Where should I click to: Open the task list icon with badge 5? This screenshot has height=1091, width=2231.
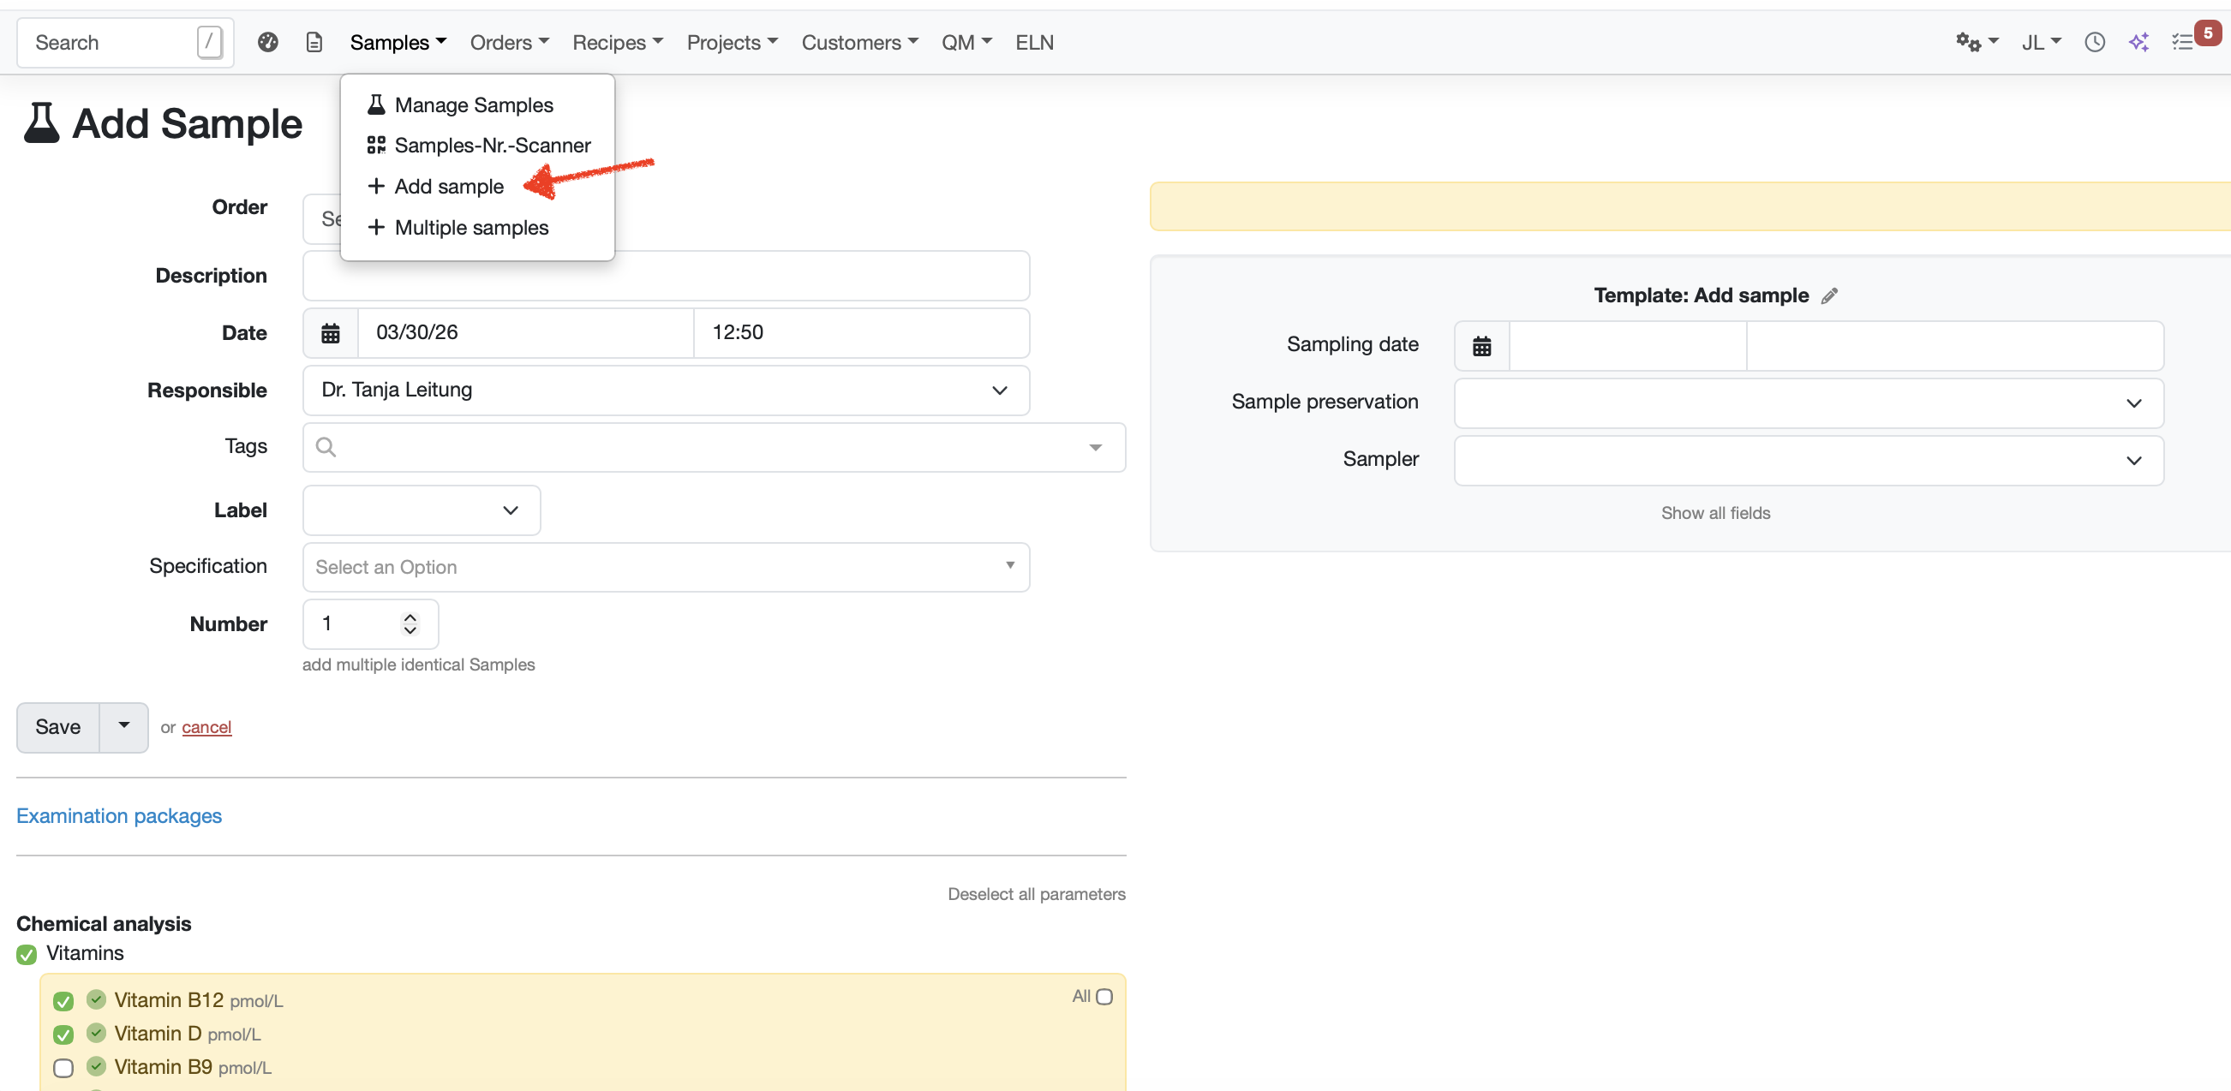[x=2183, y=42]
